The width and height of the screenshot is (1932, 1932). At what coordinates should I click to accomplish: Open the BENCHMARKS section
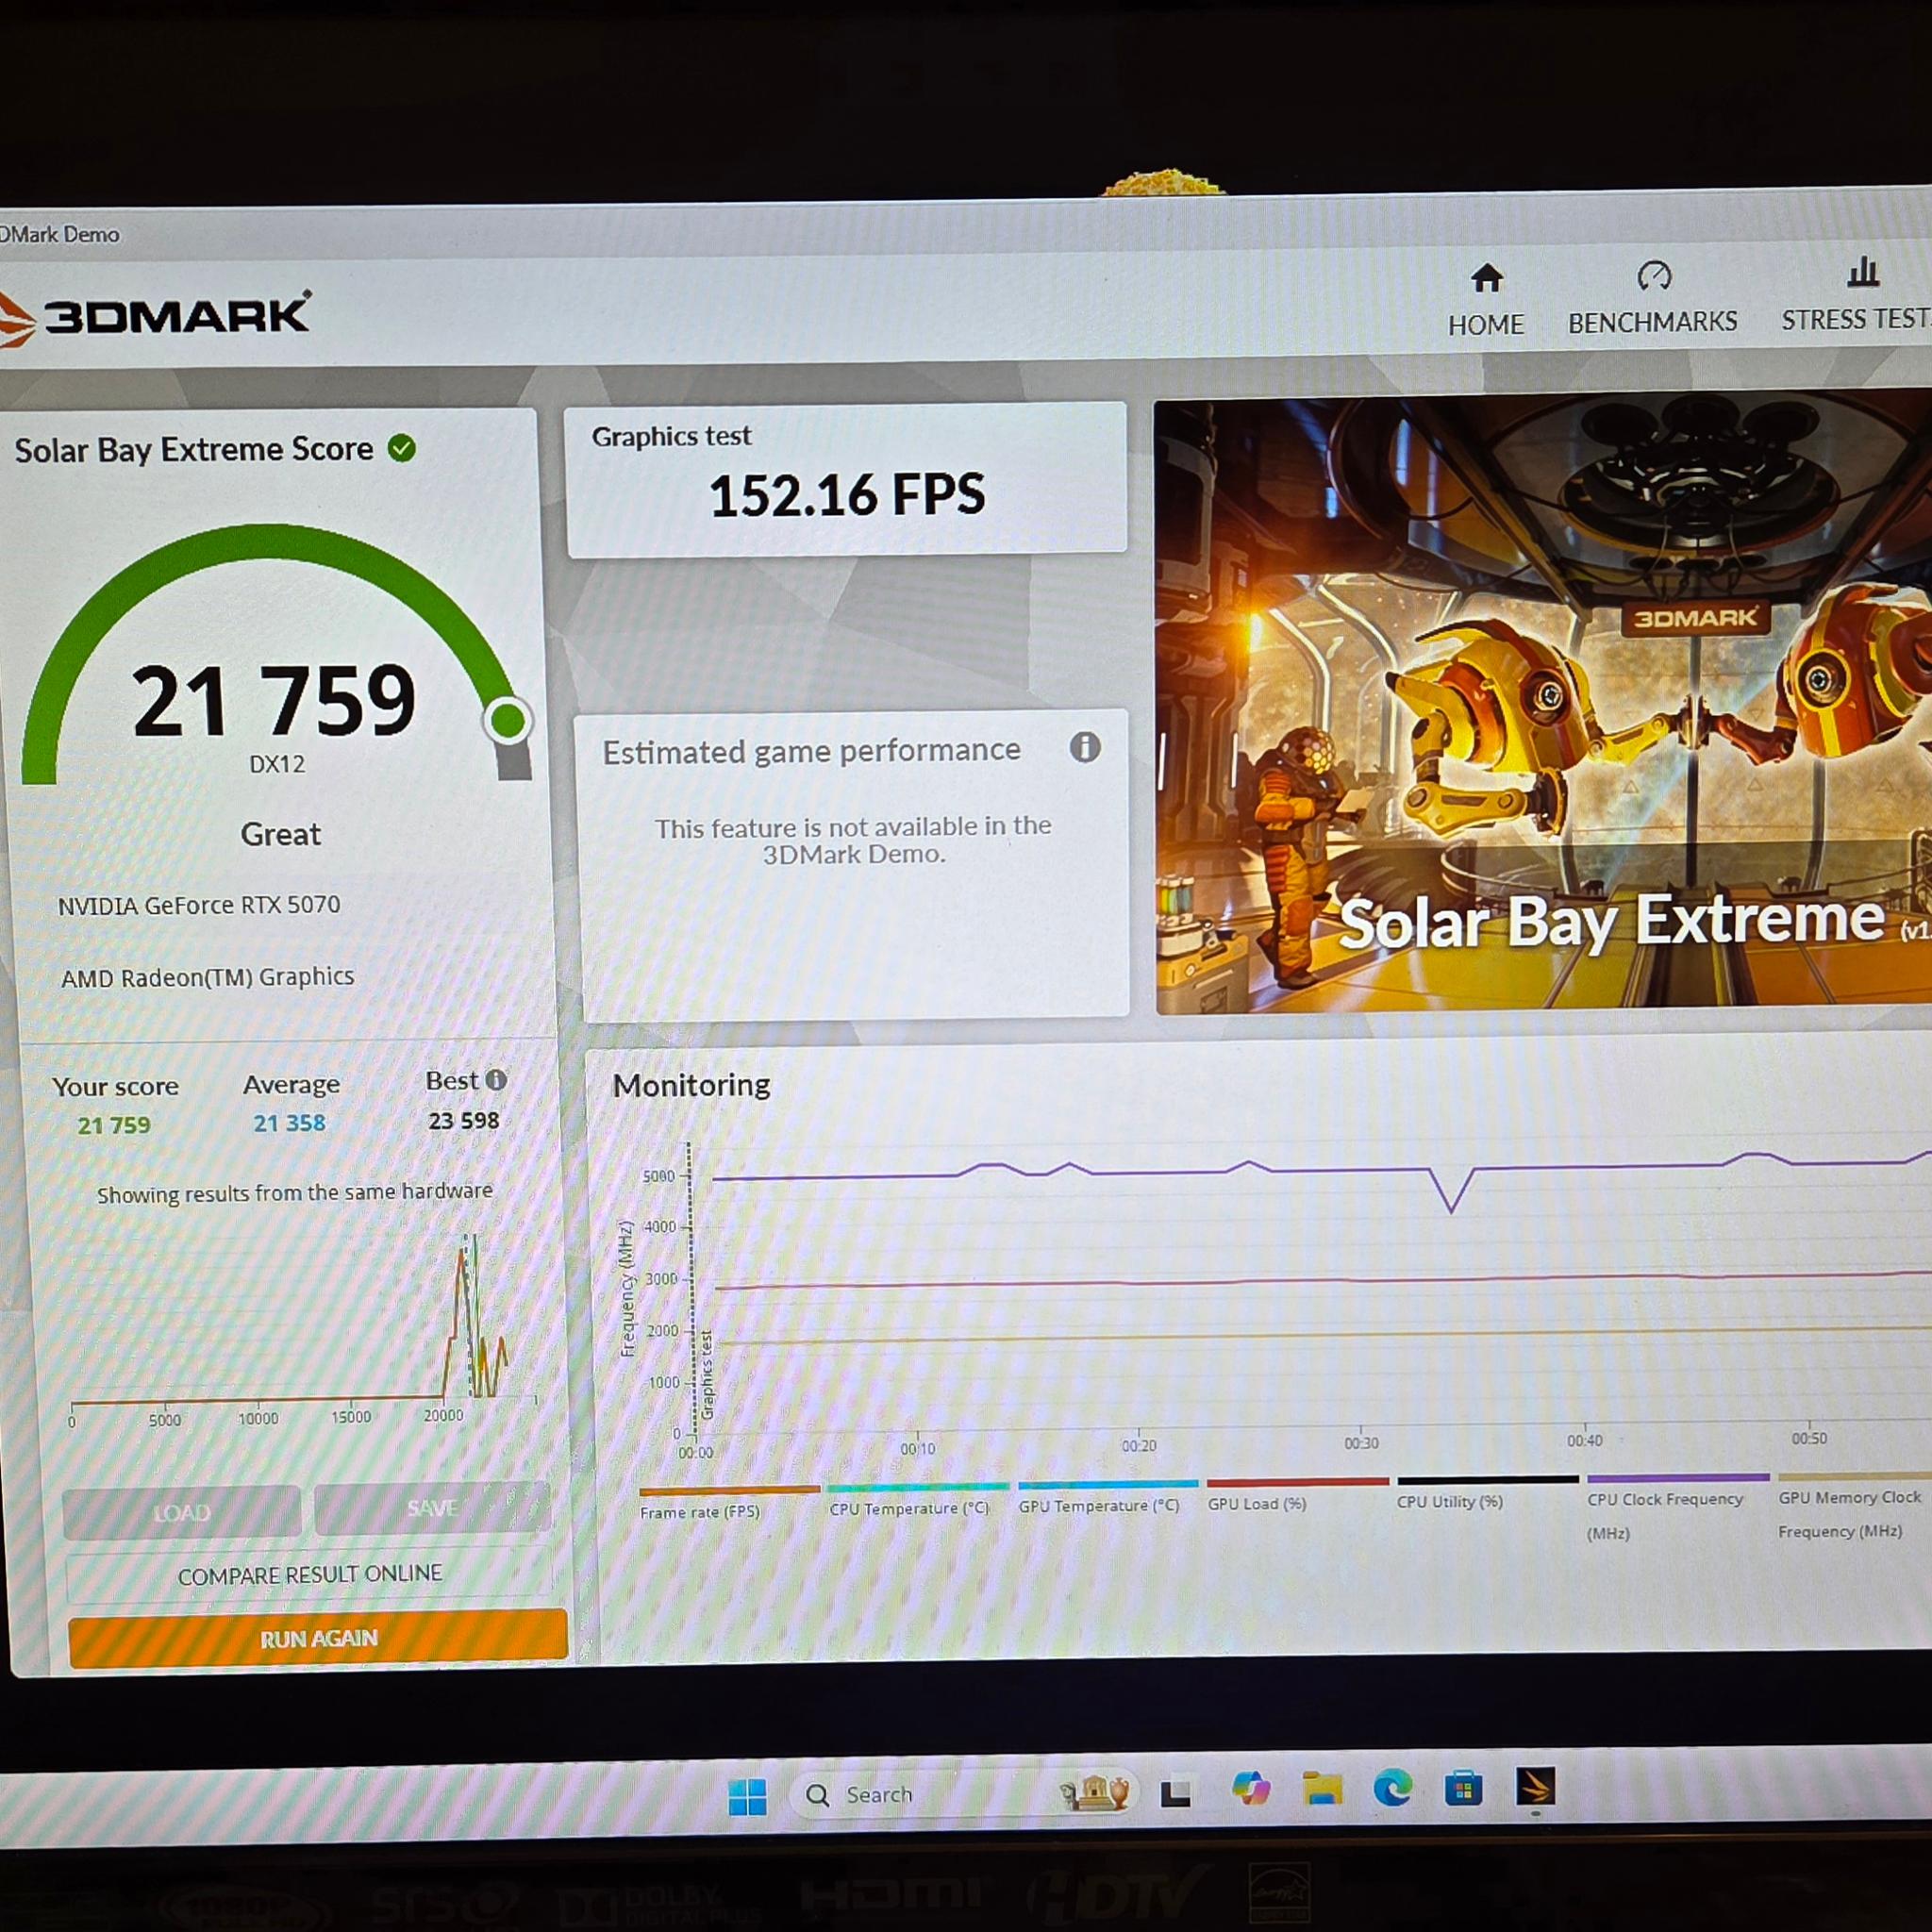point(1652,298)
